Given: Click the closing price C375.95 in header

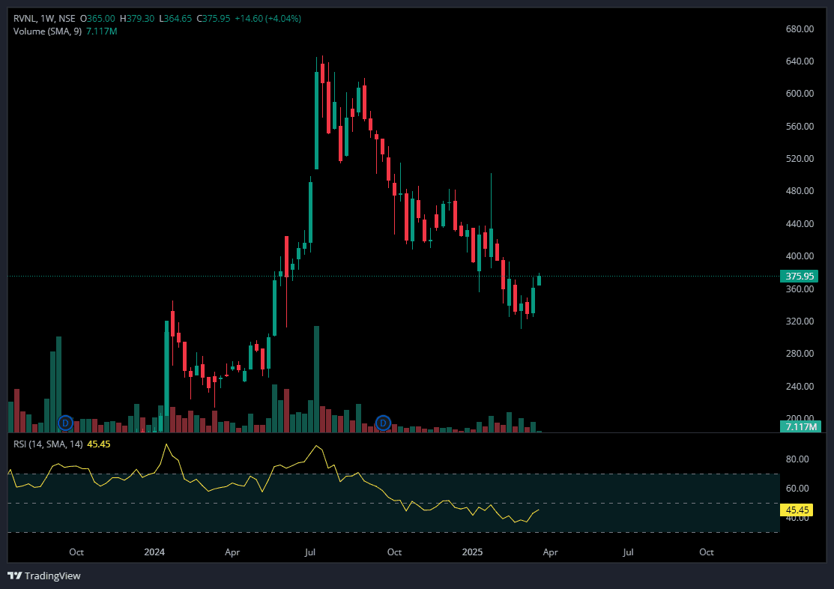Looking at the screenshot, I should point(214,19).
